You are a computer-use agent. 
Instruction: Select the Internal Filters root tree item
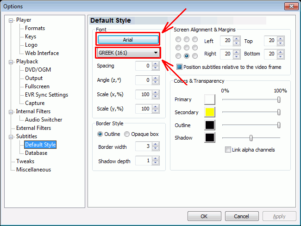coord(33,111)
